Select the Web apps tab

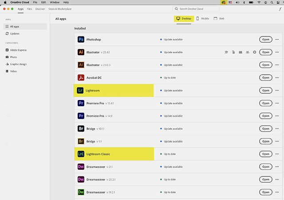pos(219,19)
